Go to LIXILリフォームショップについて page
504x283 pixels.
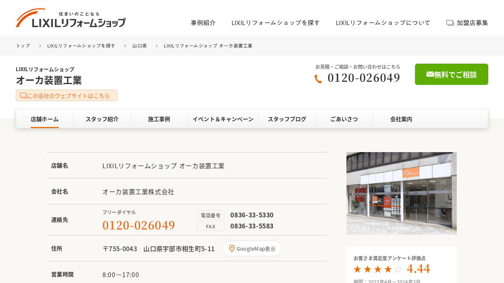pyautogui.click(x=383, y=23)
